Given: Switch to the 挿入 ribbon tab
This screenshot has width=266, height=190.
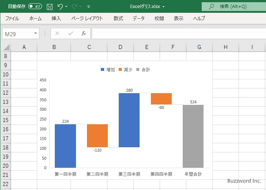Looking at the screenshot, I should coord(56,18).
